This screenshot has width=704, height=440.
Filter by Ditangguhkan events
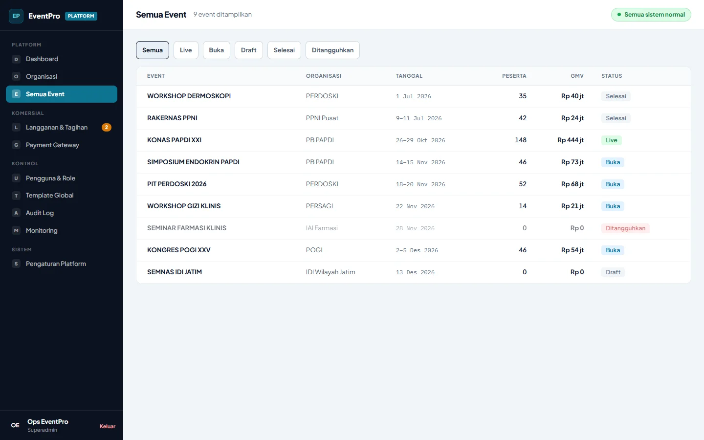pyautogui.click(x=332, y=50)
